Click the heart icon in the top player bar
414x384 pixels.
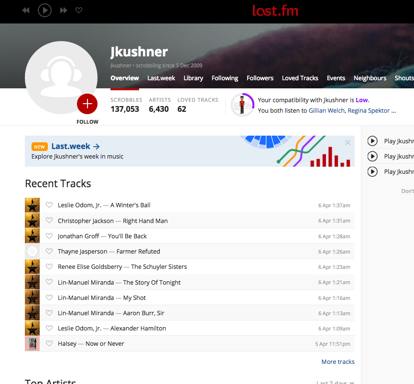click(x=79, y=10)
